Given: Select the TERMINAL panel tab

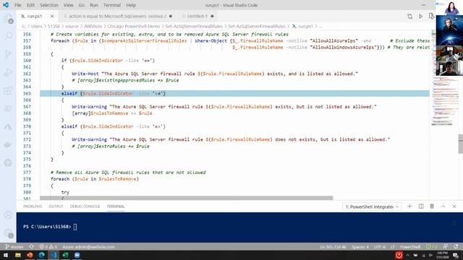Looking at the screenshot, I should coord(116,207).
